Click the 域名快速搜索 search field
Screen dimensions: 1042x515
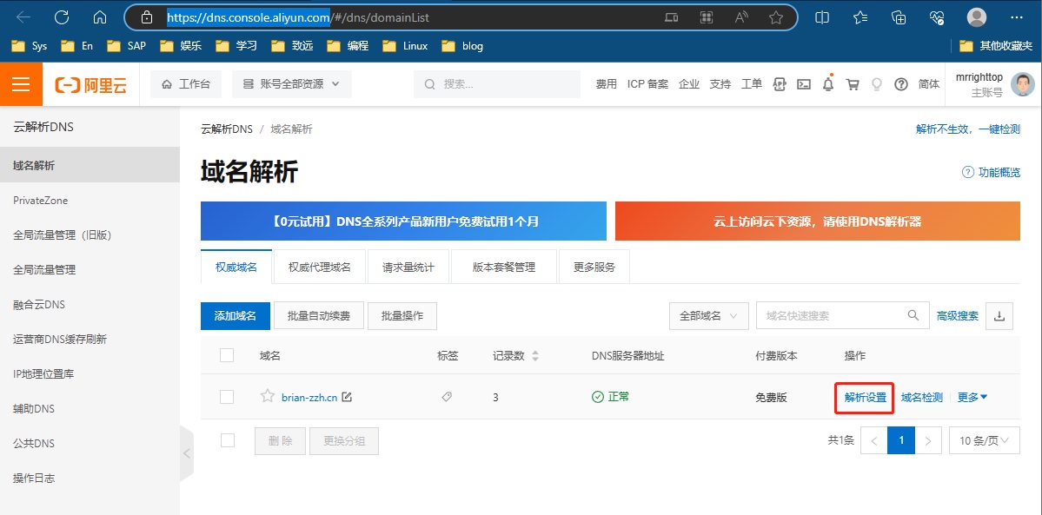coord(830,316)
